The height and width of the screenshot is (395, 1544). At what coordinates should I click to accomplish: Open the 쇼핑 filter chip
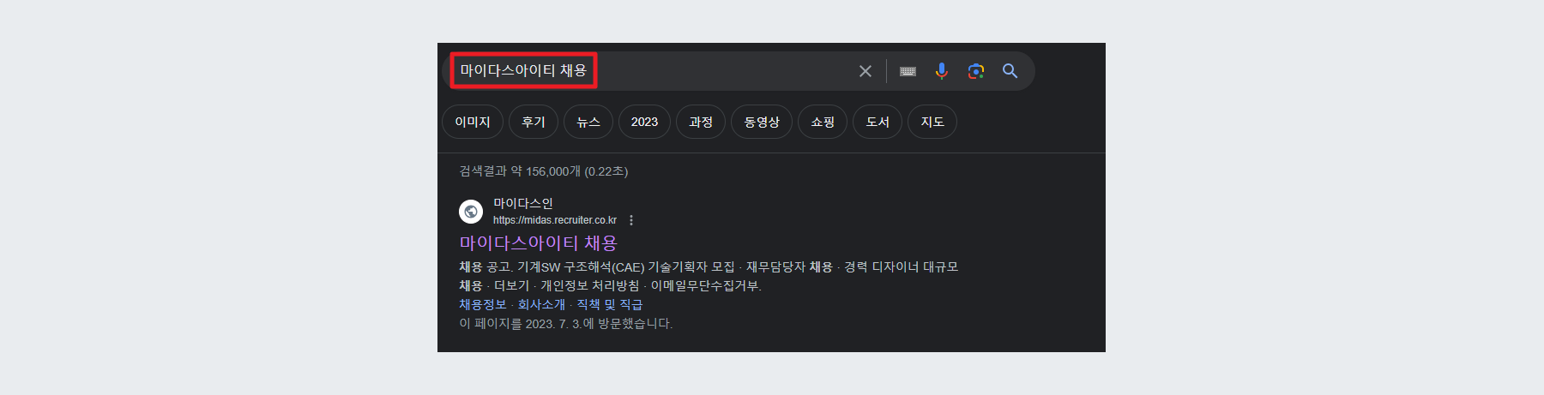pyautogui.click(x=823, y=122)
